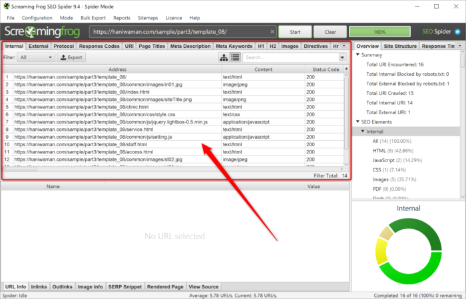Image resolution: width=466 pixels, height=299 pixels.
Task: Click the Twitter icon beside SEO Spider
Action: pyautogui.click(x=459, y=31)
